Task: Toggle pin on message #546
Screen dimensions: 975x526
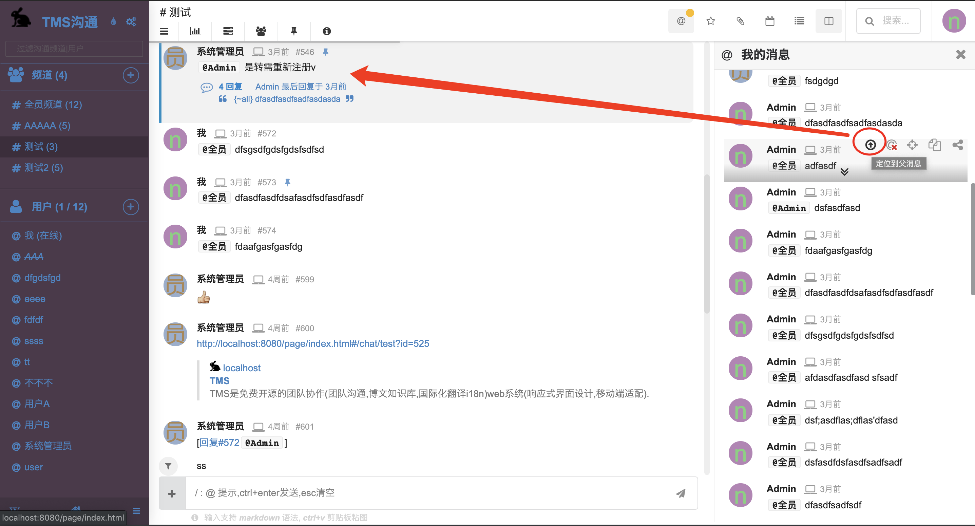Action: point(325,52)
